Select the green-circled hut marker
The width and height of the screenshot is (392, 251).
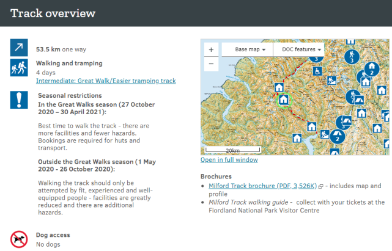tap(283, 100)
